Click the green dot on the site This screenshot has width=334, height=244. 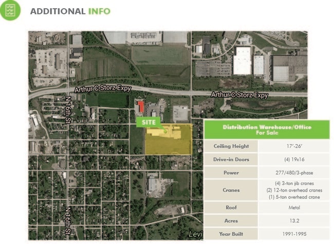[165, 132]
